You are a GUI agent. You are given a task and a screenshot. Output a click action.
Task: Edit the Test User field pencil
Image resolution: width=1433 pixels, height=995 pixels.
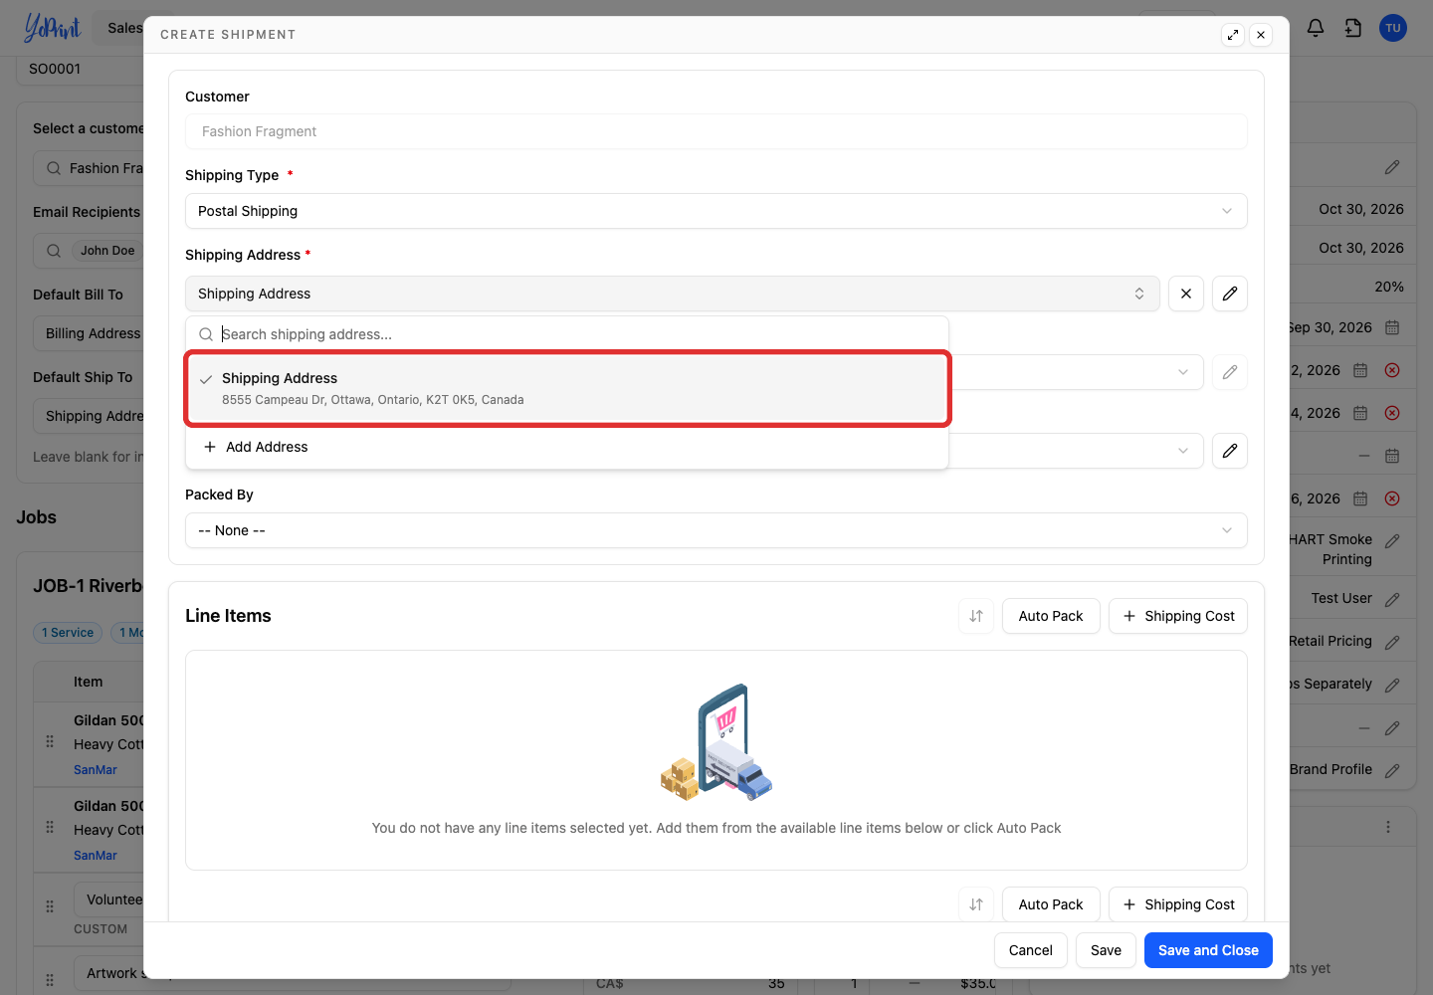pos(1392,599)
